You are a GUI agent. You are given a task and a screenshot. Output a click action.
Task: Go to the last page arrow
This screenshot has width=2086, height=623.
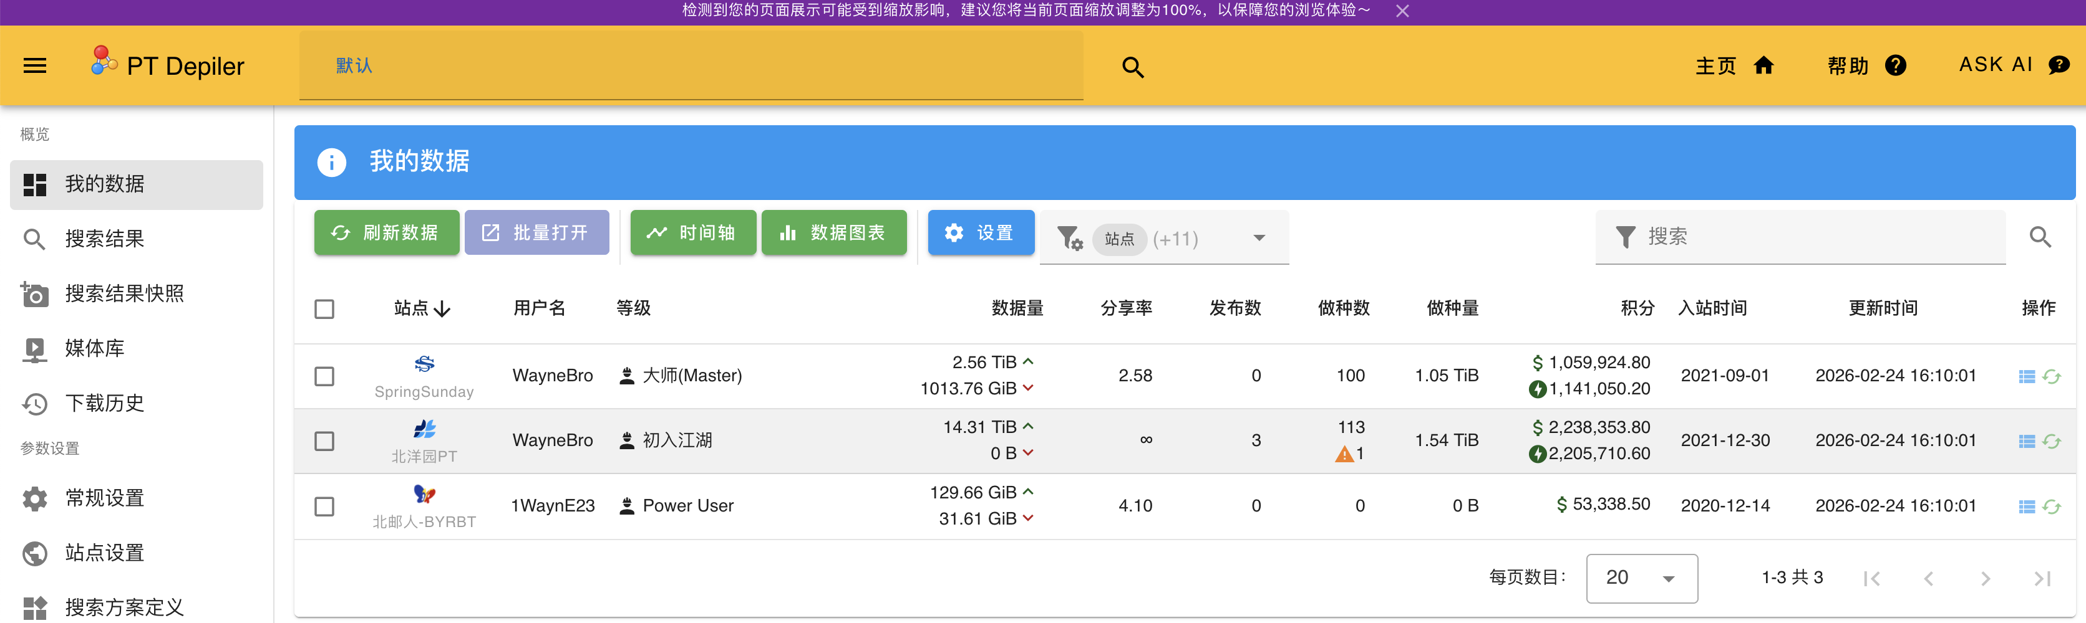2042,579
